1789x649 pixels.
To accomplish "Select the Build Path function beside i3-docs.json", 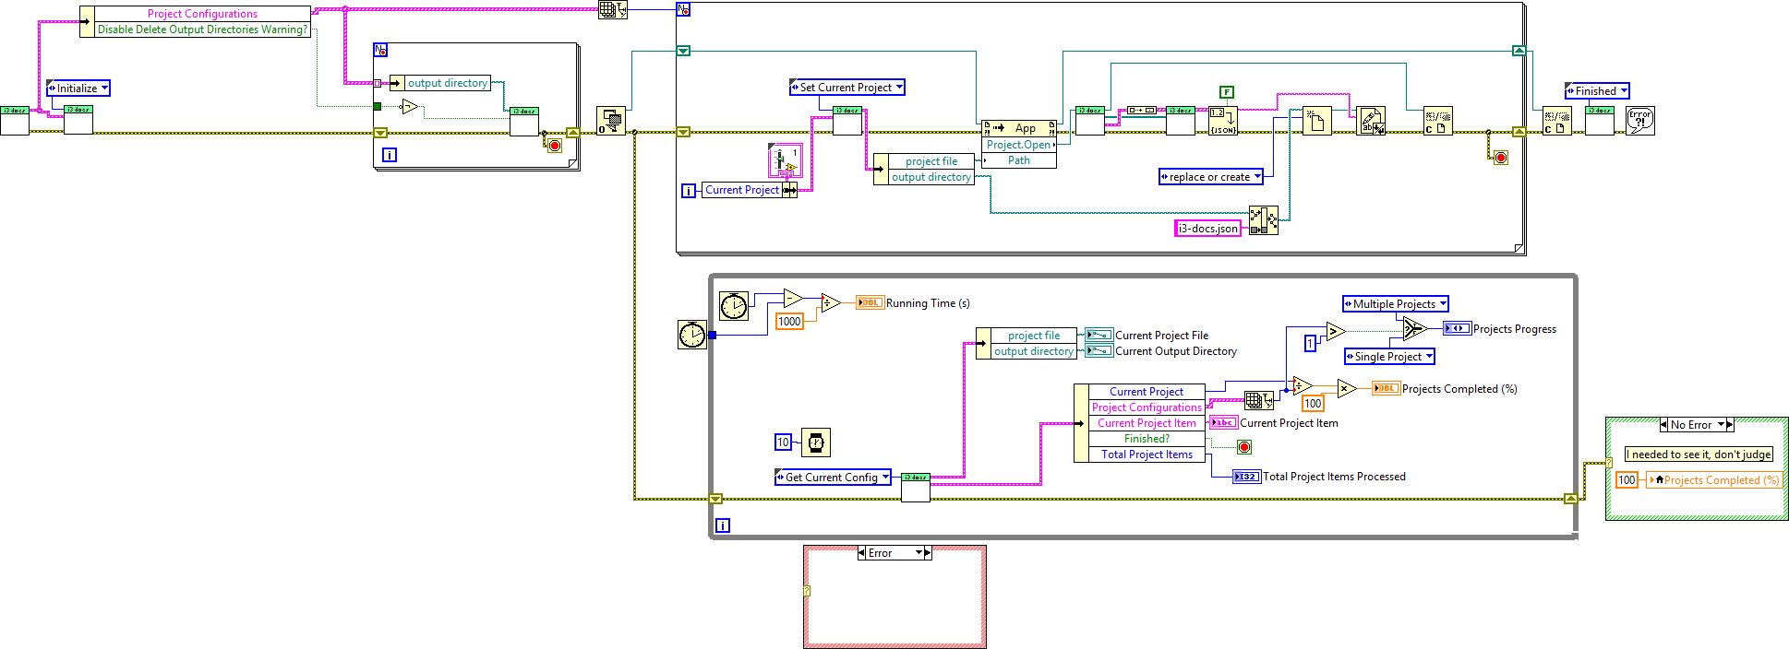I will pyautogui.click(x=1263, y=219).
